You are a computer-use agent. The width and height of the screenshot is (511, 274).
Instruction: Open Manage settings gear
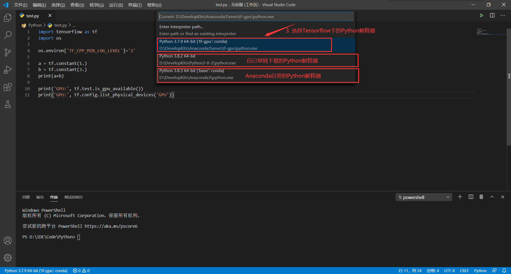coord(8,258)
